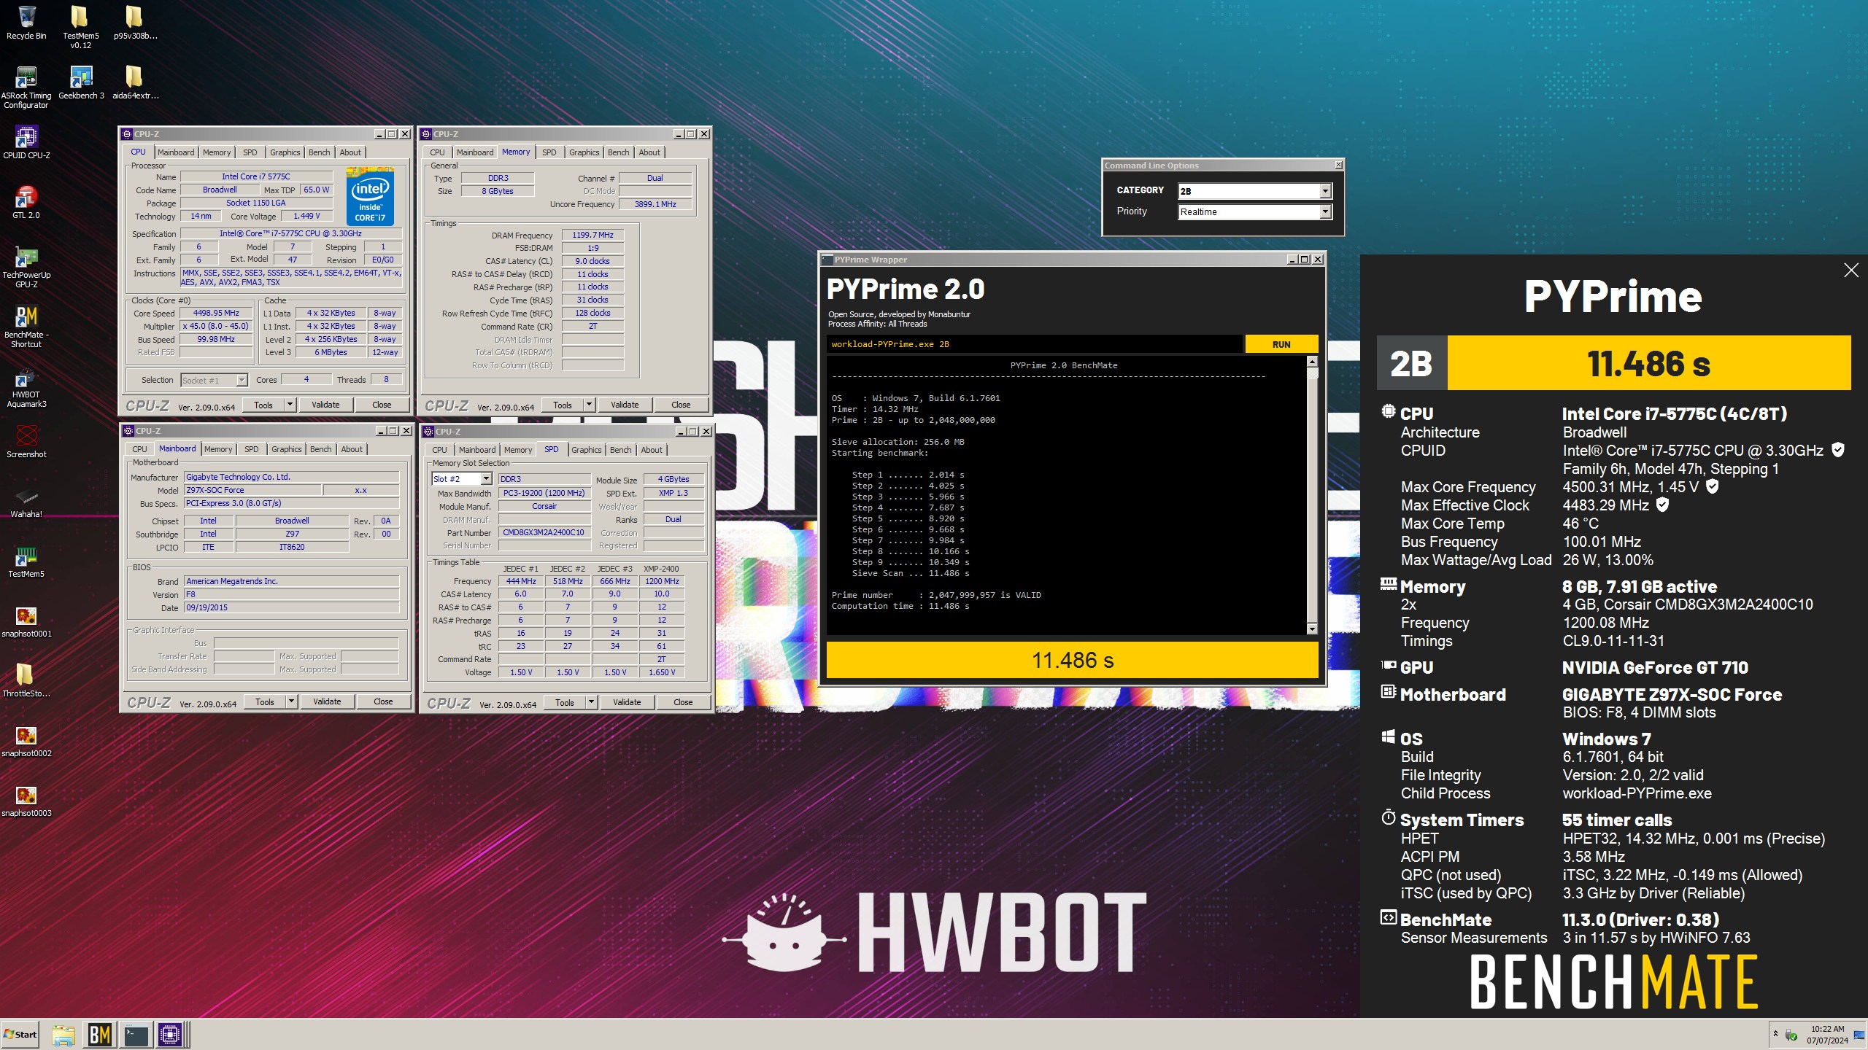Switch to Graphics tab in Memory CPU-Z window

(x=584, y=152)
